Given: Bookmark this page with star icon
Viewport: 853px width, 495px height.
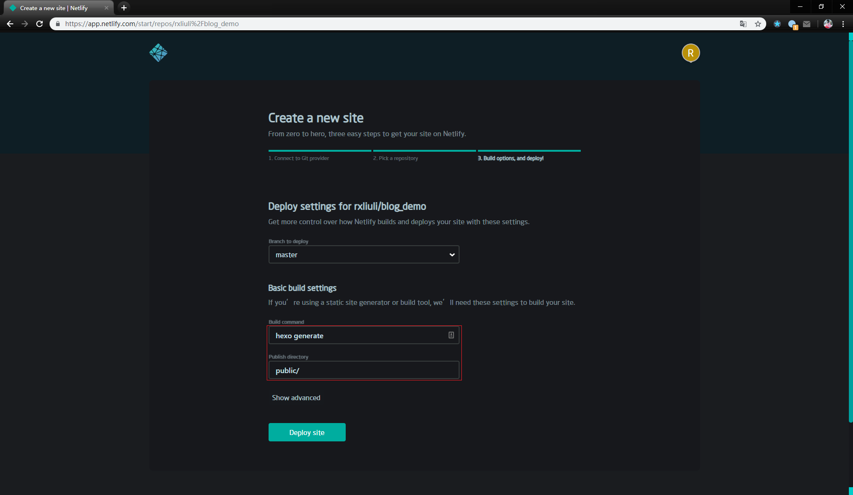Looking at the screenshot, I should pyautogui.click(x=758, y=24).
